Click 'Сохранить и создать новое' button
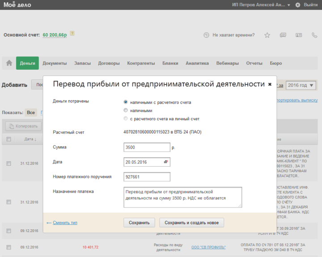This screenshot has width=322, height=257. (x=192, y=223)
